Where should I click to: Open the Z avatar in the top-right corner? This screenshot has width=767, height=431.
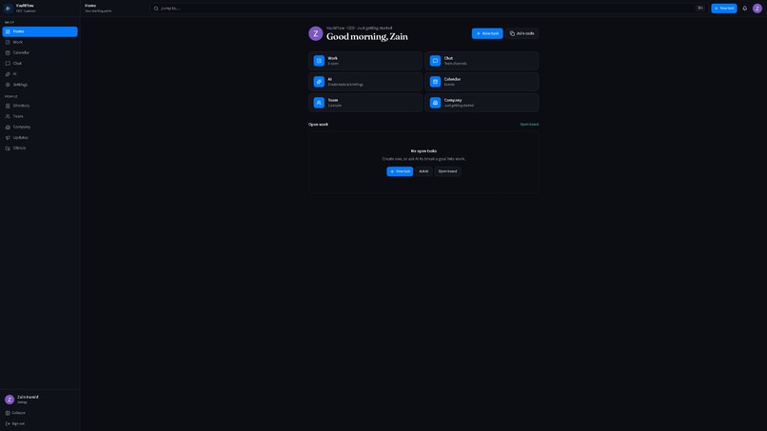click(x=757, y=9)
